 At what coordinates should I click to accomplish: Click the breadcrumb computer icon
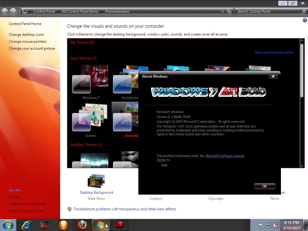tap(25, 11)
